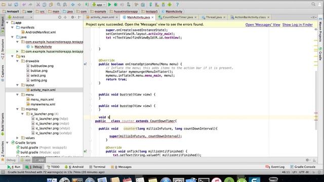Open the Android project view dropdown
Viewport: 324px width, 182px height.
(20, 17)
